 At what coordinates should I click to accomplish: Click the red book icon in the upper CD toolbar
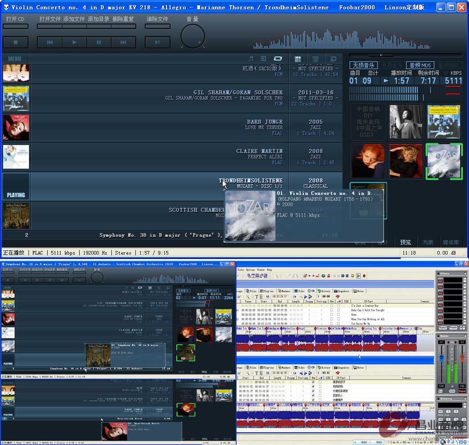click(x=338, y=296)
